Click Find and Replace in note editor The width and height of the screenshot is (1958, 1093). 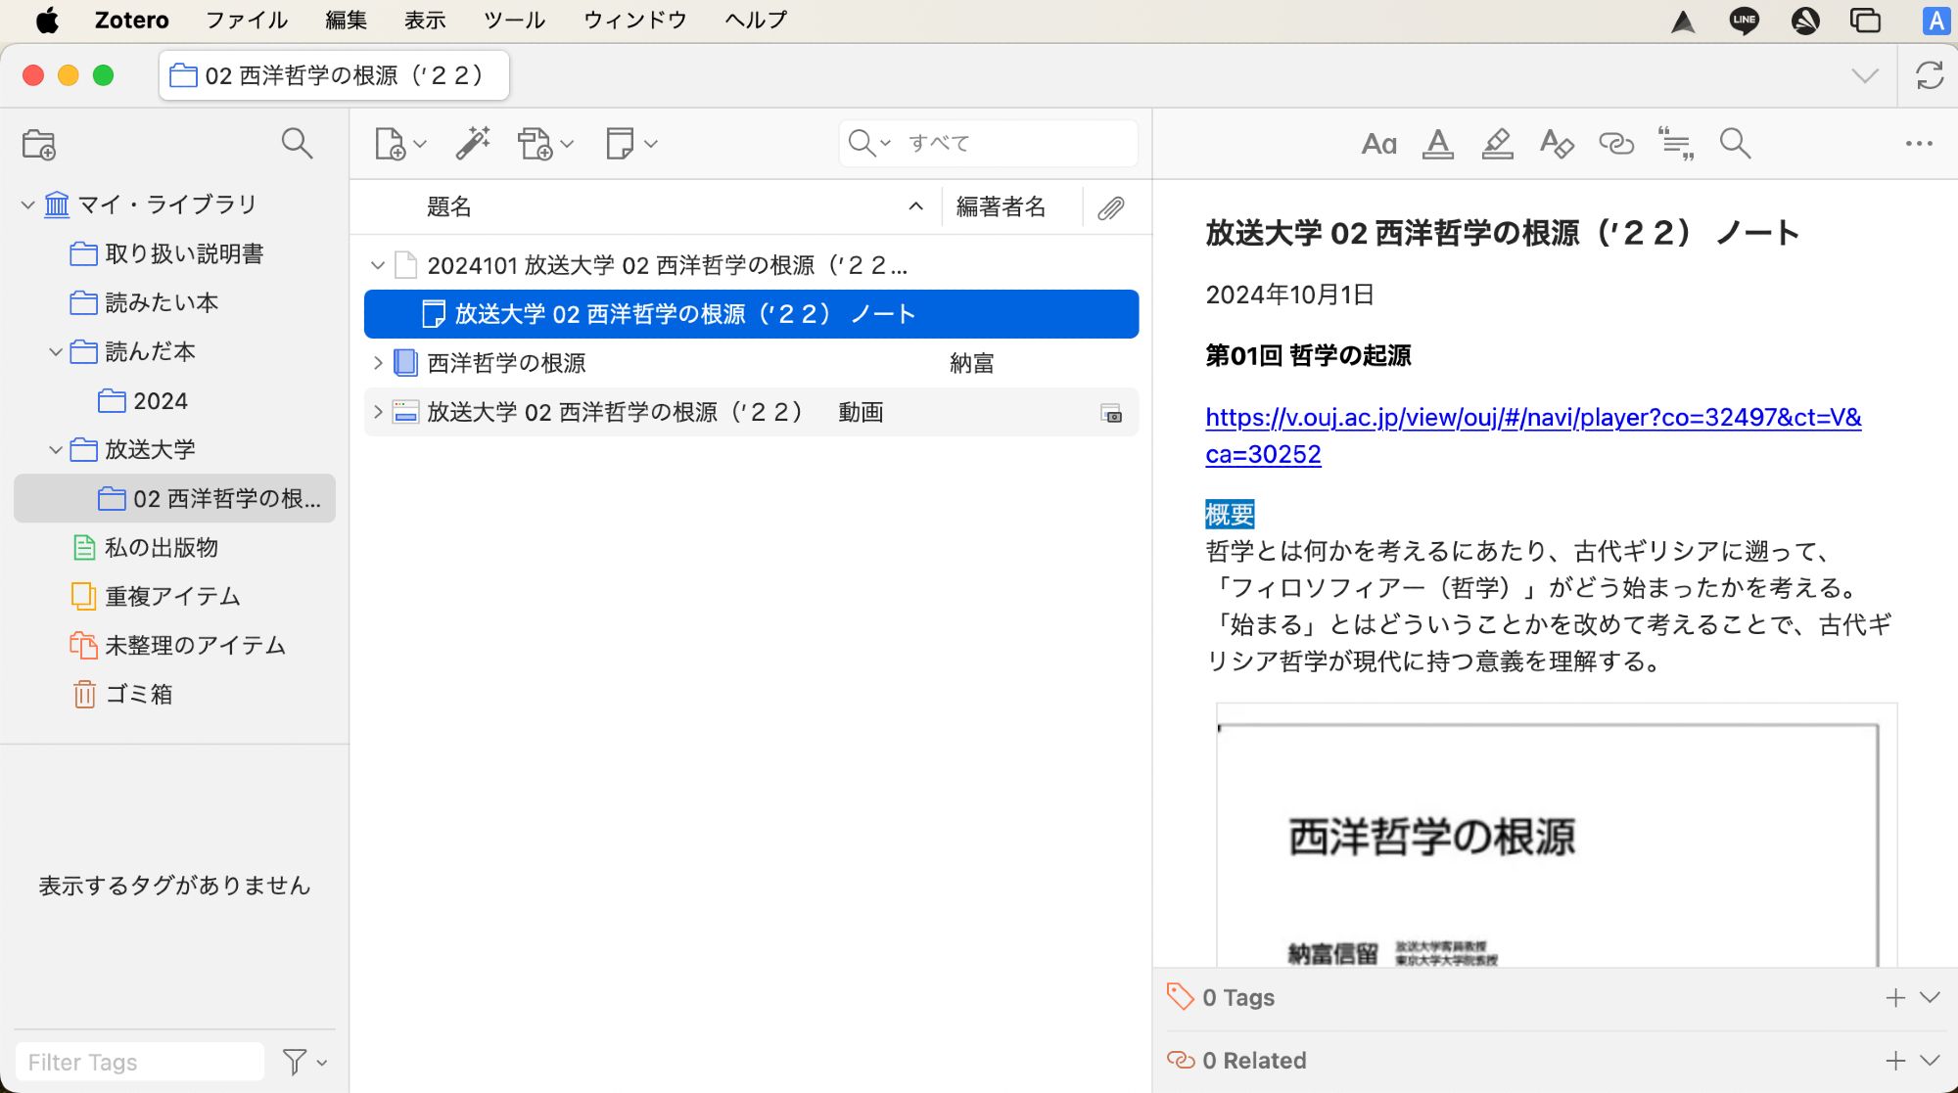point(1735,144)
